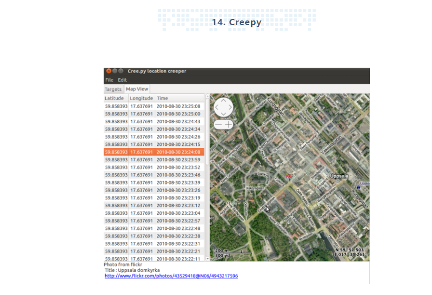Open the File menu
This screenshot has width=432, height=295.
pyautogui.click(x=109, y=80)
